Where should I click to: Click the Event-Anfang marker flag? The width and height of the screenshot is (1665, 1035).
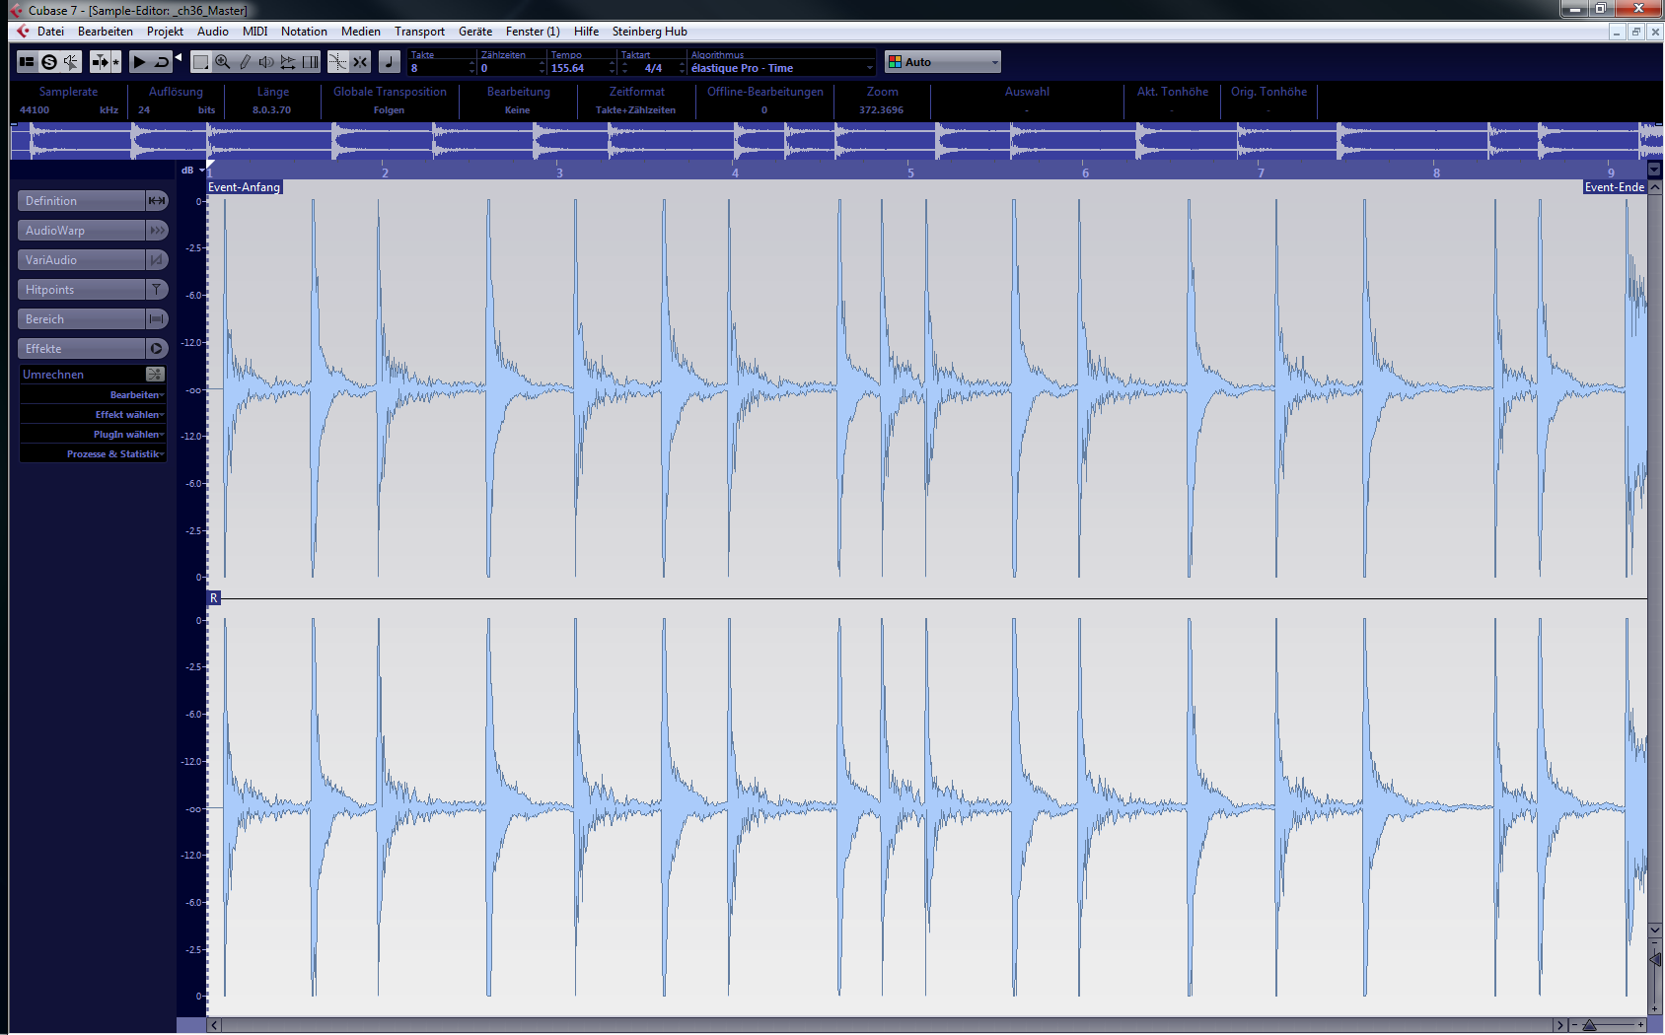tap(245, 187)
